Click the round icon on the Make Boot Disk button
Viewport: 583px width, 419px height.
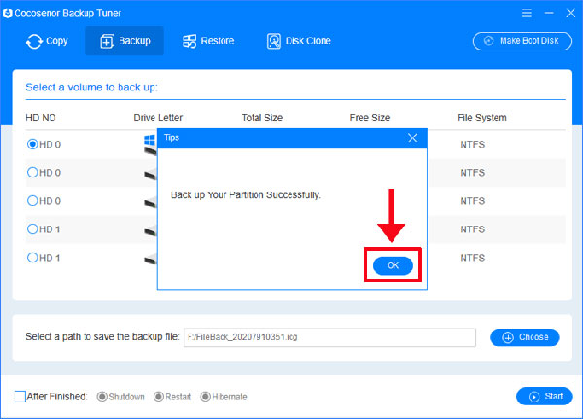488,41
